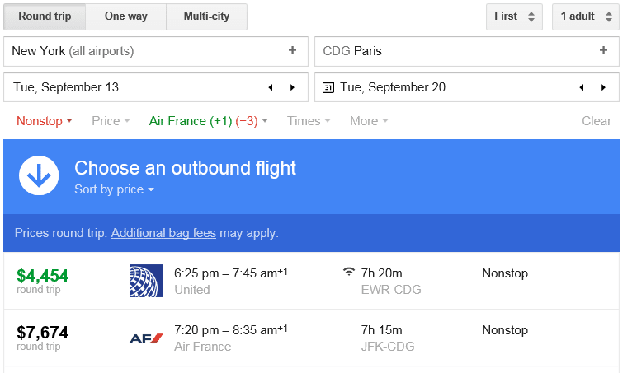Click the plus icon beside New York
This screenshot has height=373, width=632.
(292, 51)
